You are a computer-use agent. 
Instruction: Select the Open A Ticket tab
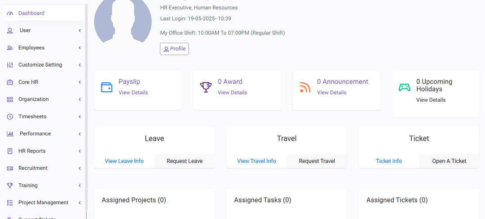449,161
